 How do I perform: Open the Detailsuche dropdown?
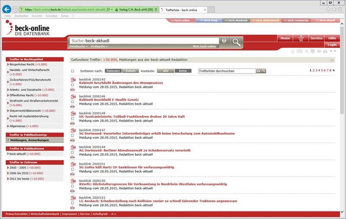point(78,46)
